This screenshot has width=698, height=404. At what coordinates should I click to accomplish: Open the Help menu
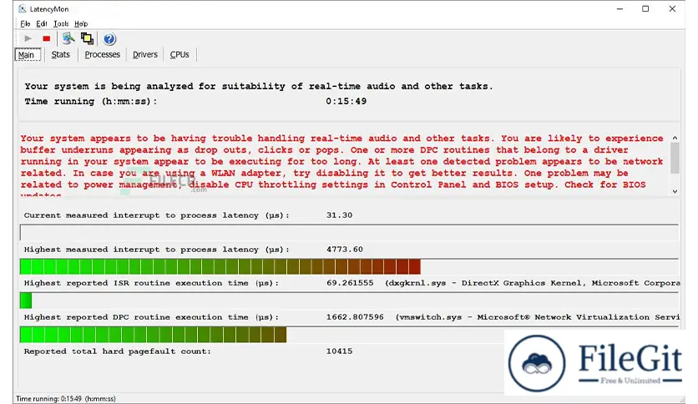(81, 23)
